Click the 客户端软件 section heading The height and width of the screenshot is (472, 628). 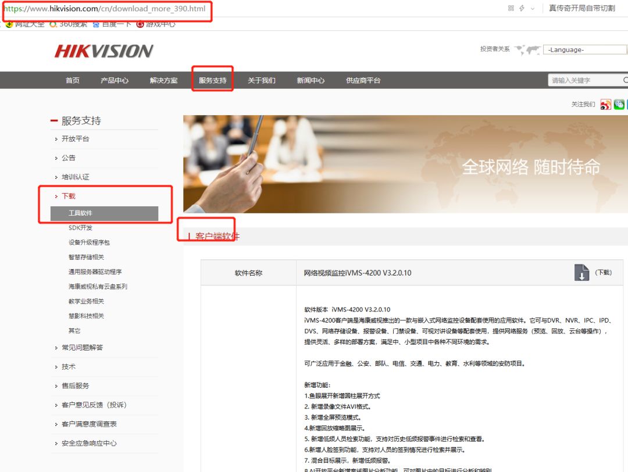[217, 236]
